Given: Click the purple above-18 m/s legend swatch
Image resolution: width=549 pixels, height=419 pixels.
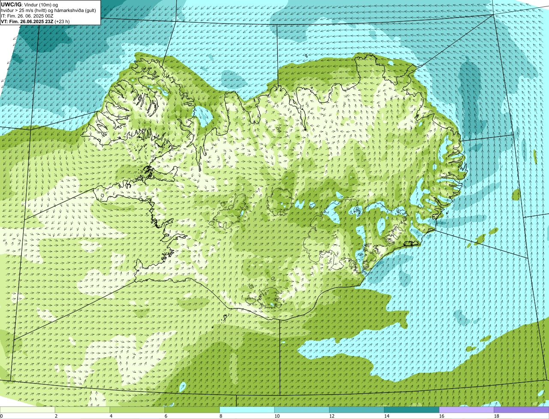Looking at the screenshot, I should point(522,410).
